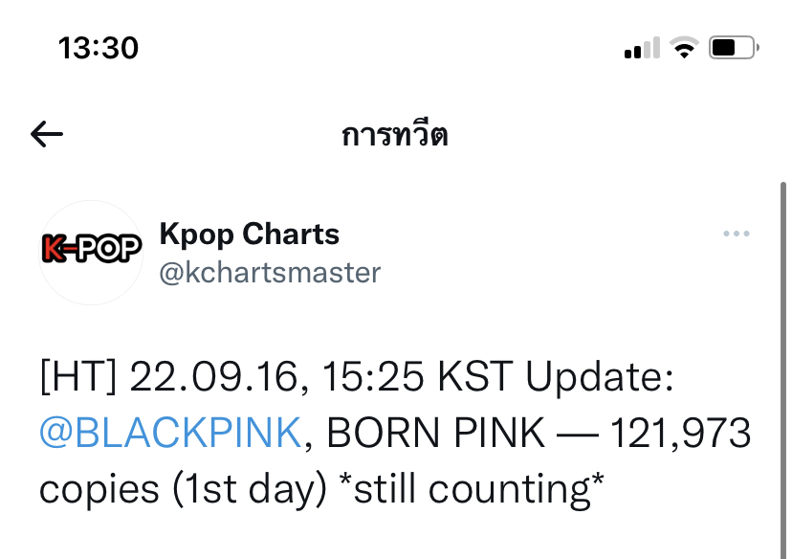Screen dimensions: 792x559
Task: Tap the "BORN PINK" album title text
Action: click(436, 434)
